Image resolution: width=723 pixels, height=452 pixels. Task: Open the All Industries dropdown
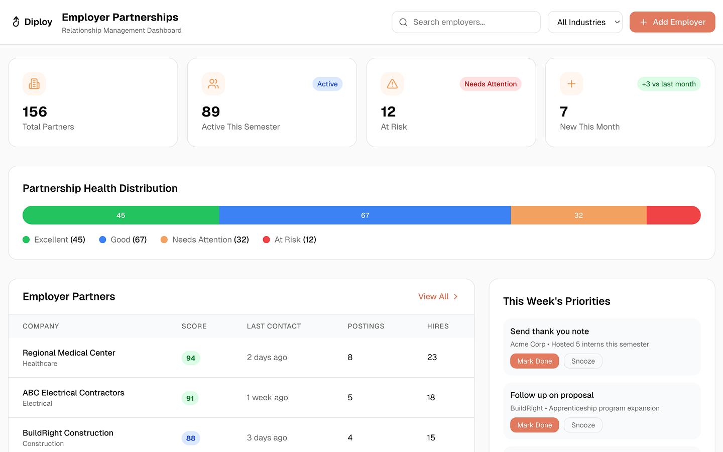point(585,22)
